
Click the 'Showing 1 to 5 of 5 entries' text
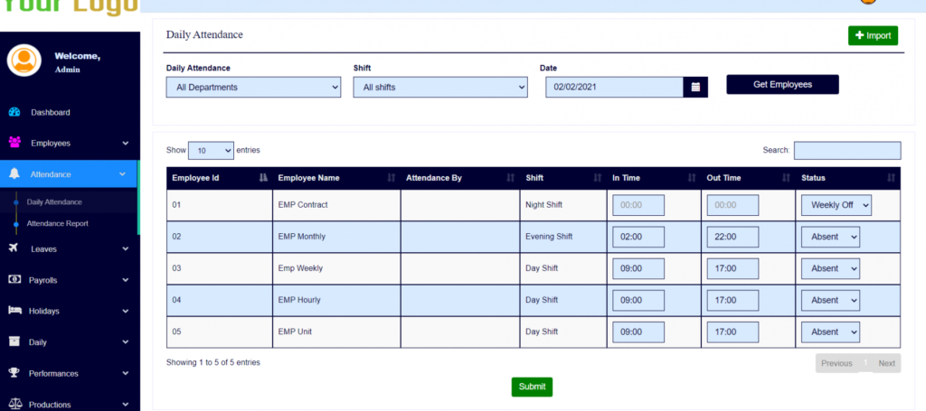(213, 362)
